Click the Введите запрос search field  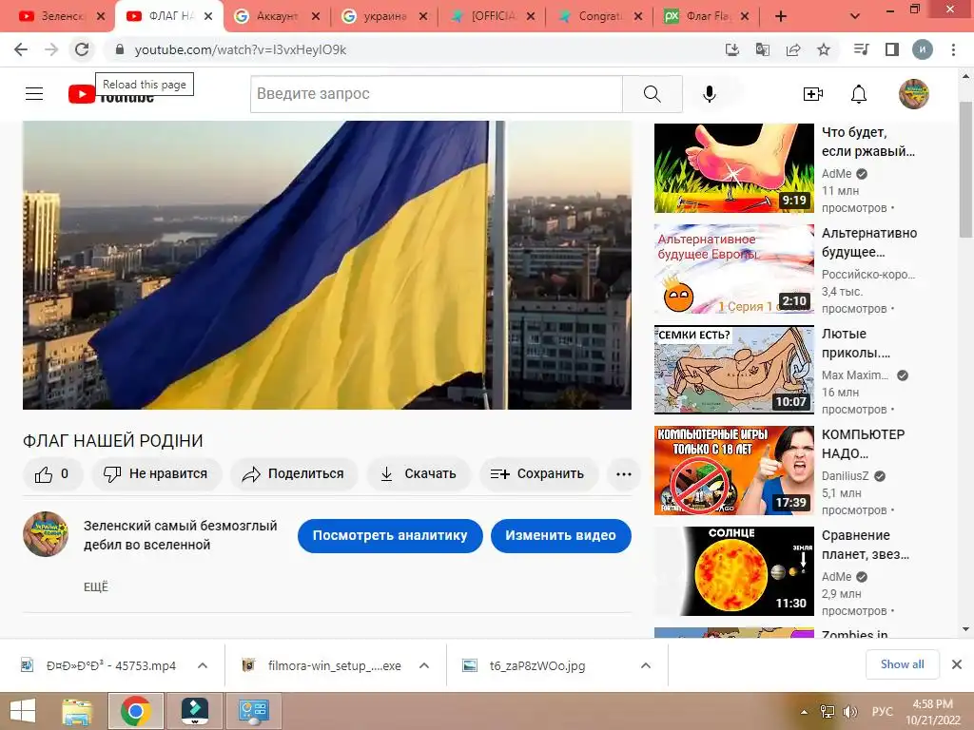437,94
